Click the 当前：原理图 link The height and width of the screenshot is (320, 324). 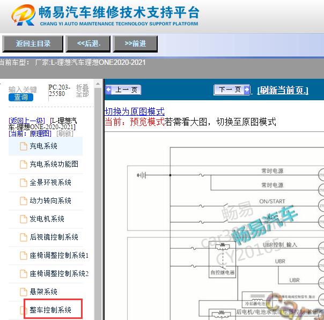(x=30, y=133)
